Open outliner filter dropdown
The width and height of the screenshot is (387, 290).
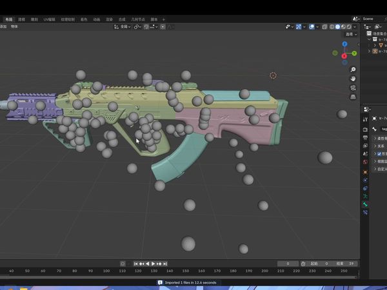pyautogui.click(x=378, y=27)
